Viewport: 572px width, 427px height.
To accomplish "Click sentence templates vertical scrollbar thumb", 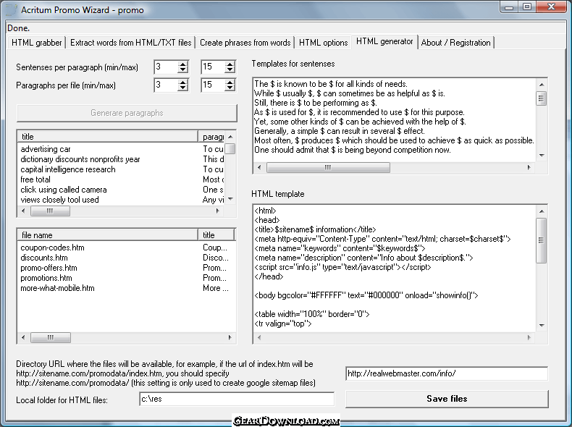I will [542, 98].
